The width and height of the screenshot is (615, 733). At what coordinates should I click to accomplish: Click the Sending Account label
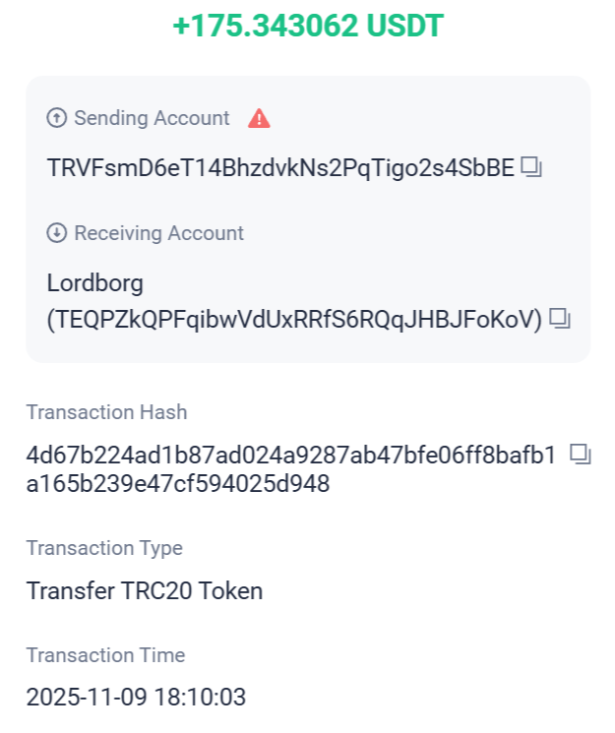click(x=152, y=118)
